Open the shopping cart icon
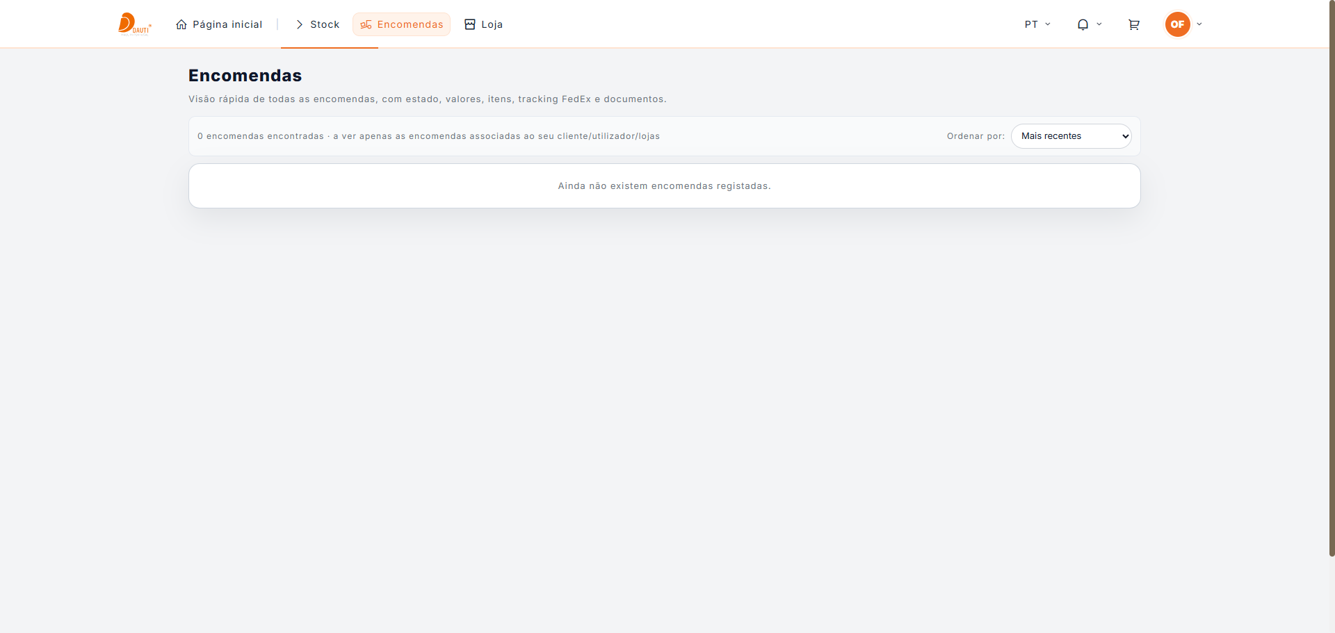 [1133, 24]
